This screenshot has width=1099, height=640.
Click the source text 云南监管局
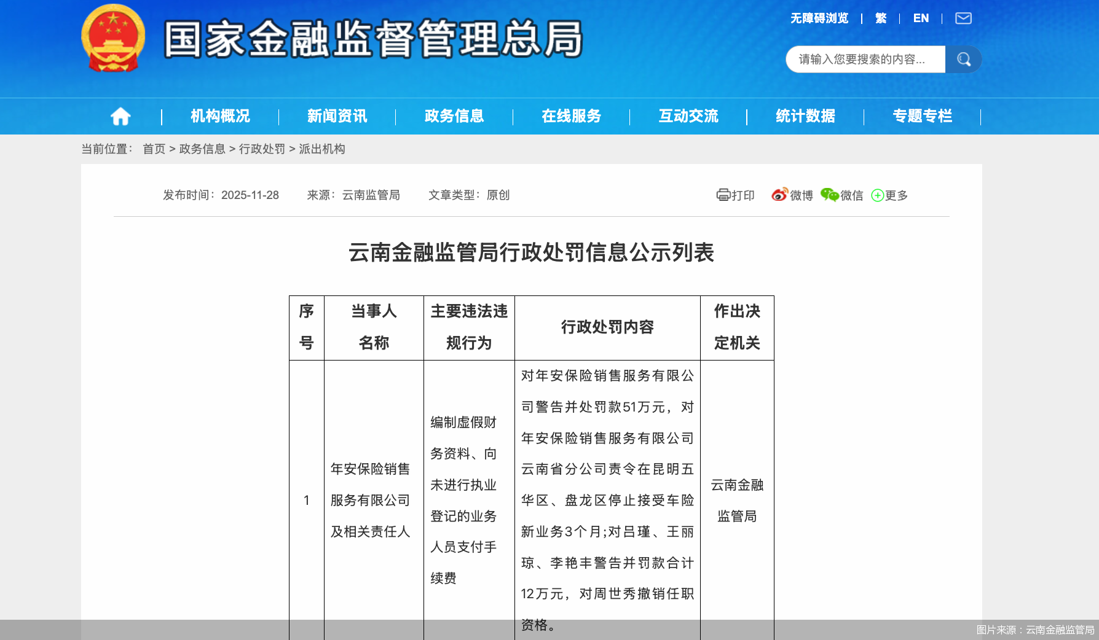coord(371,195)
